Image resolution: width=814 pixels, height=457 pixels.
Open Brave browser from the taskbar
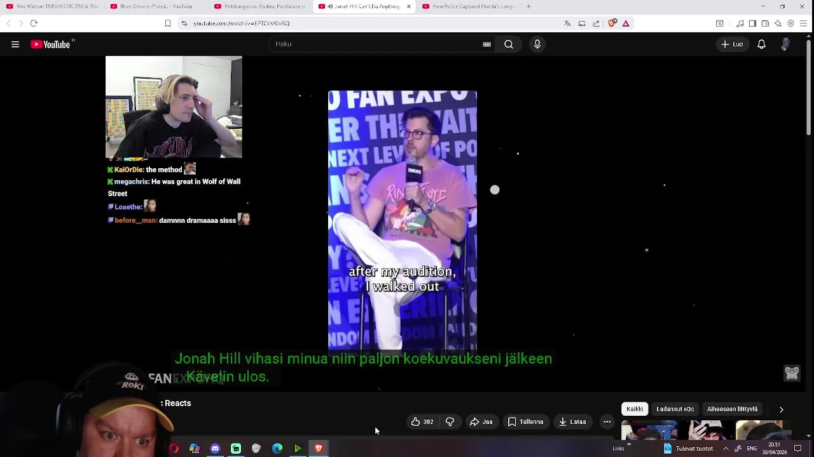point(319,449)
